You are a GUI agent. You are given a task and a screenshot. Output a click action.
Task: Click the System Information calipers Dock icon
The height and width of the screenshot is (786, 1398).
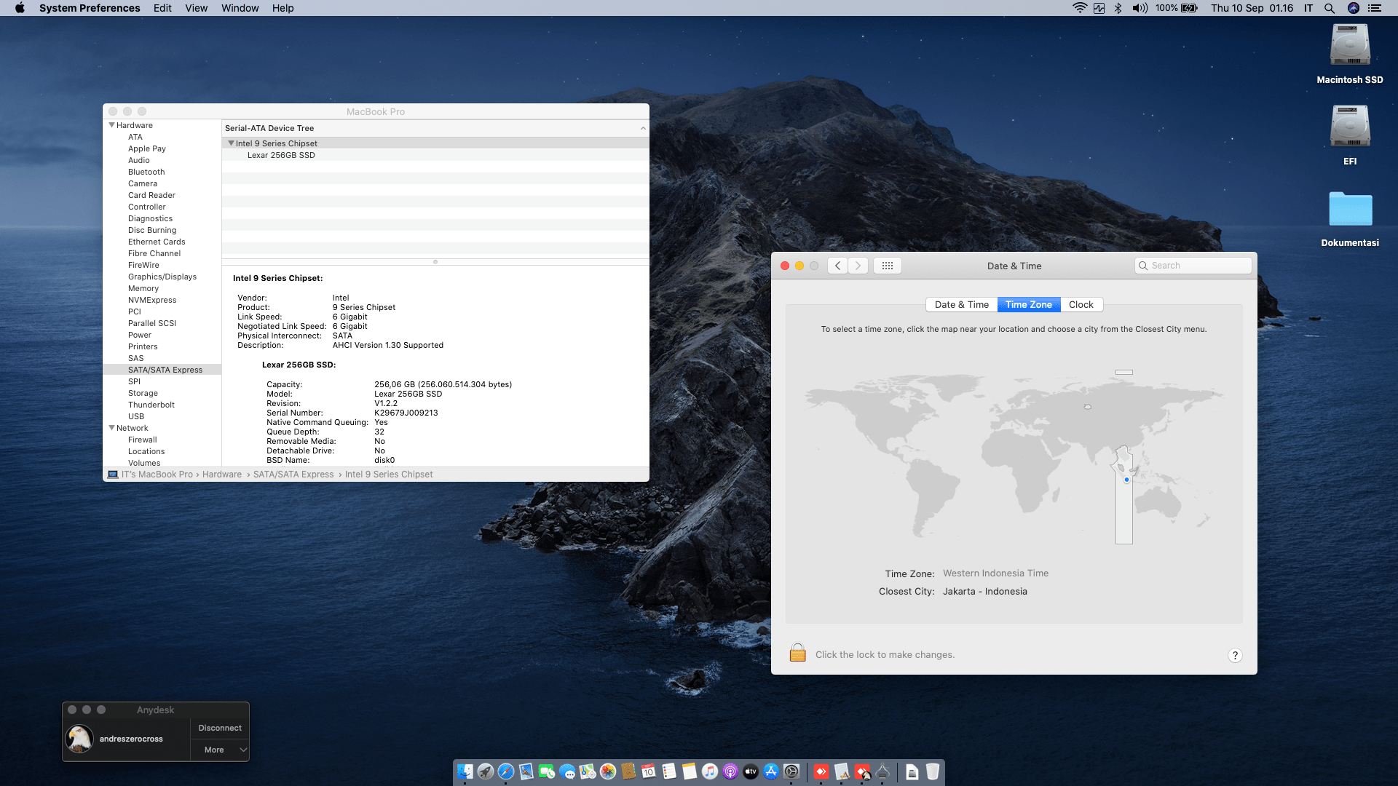(x=882, y=771)
